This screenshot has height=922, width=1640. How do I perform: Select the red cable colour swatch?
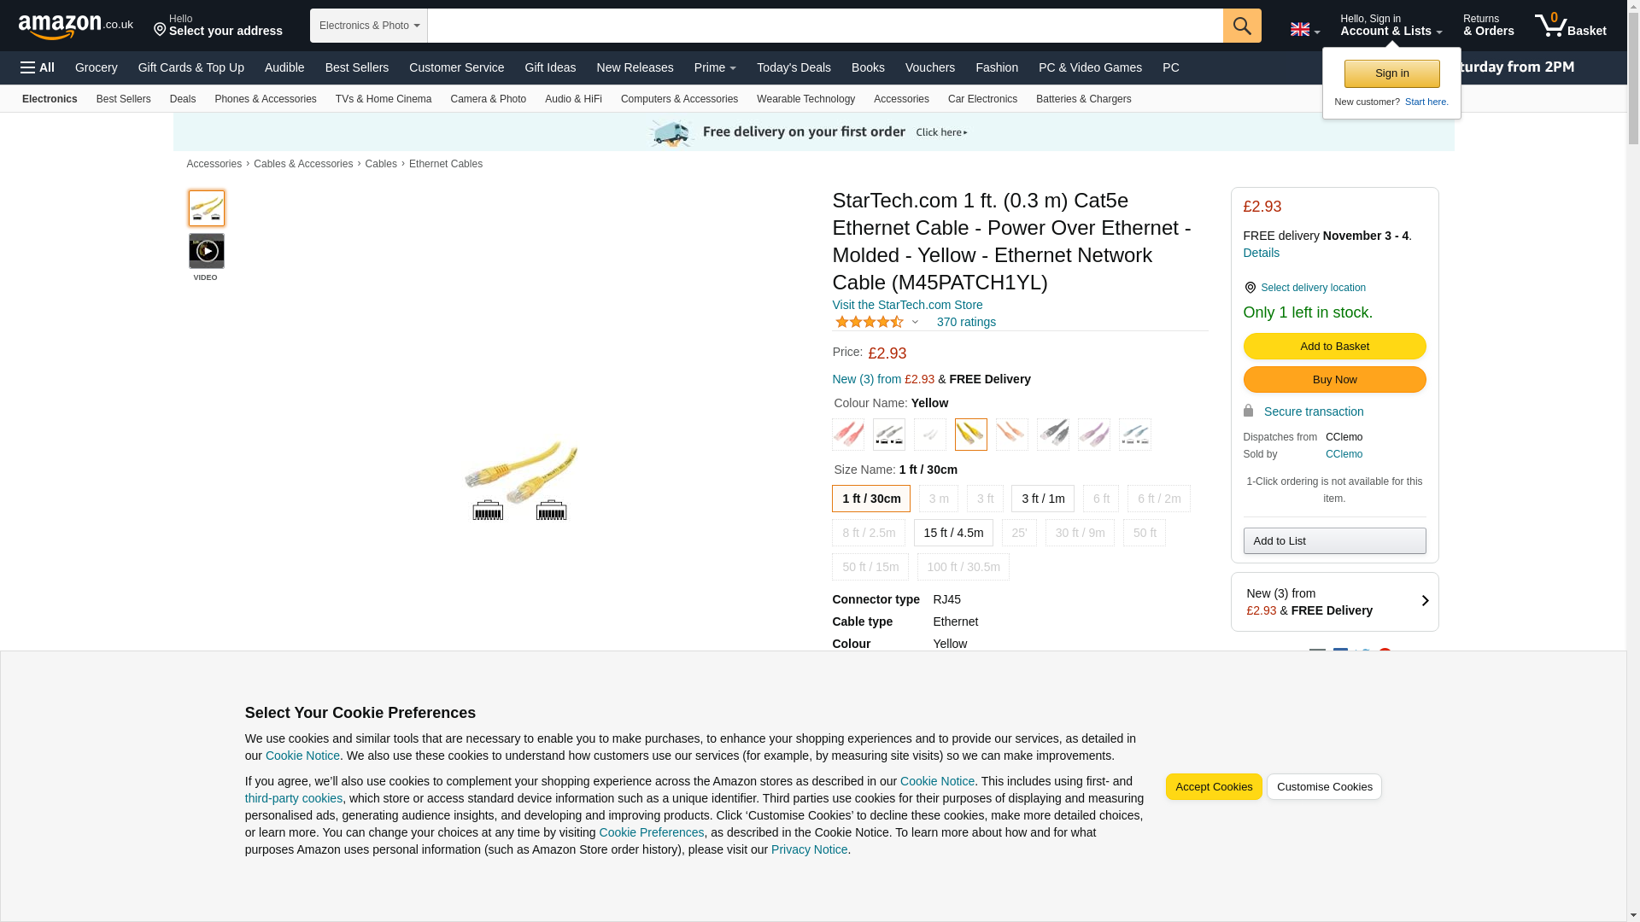point(847,435)
